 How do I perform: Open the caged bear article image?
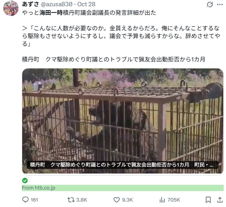tap(123, 121)
